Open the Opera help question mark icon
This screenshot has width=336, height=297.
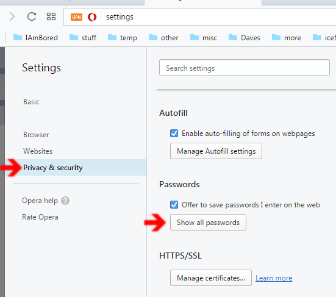pyautogui.click(x=65, y=201)
